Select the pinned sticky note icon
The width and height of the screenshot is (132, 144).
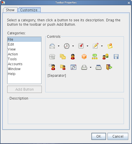click(x=110, y=46)
